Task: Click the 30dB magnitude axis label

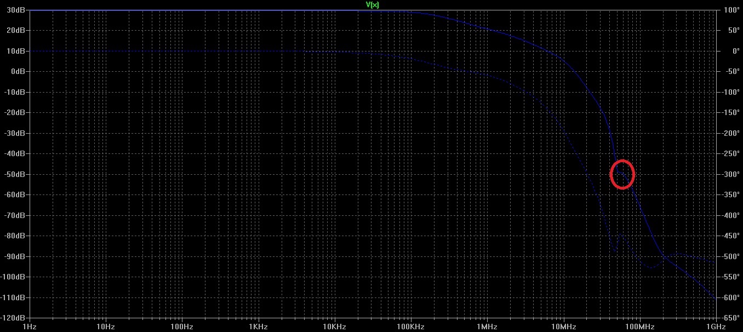Action: click(16, 10)
